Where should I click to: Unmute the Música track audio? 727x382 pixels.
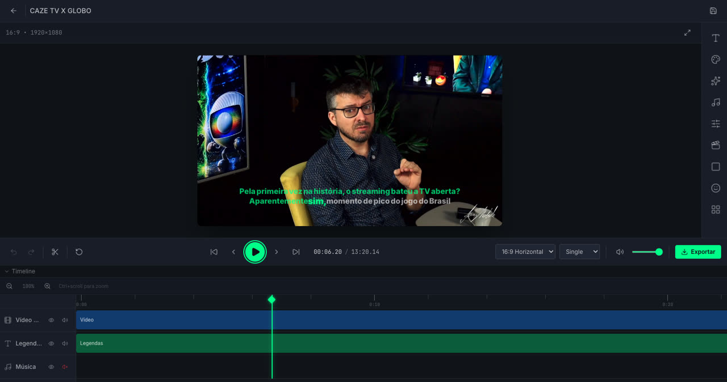pyautogui.click(x=65, y=367)
